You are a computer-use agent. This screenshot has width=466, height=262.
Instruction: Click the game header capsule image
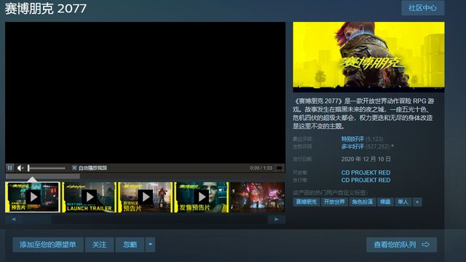pos(369,57)
